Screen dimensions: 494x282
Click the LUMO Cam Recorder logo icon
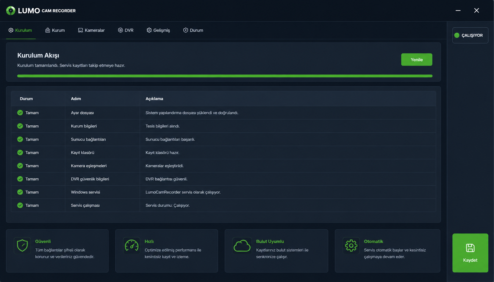pos(11,11)
